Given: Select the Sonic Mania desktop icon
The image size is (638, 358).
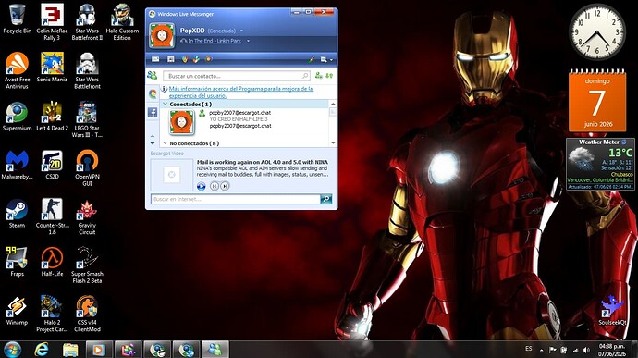Looking at the screenshot, I should [52, 68].
